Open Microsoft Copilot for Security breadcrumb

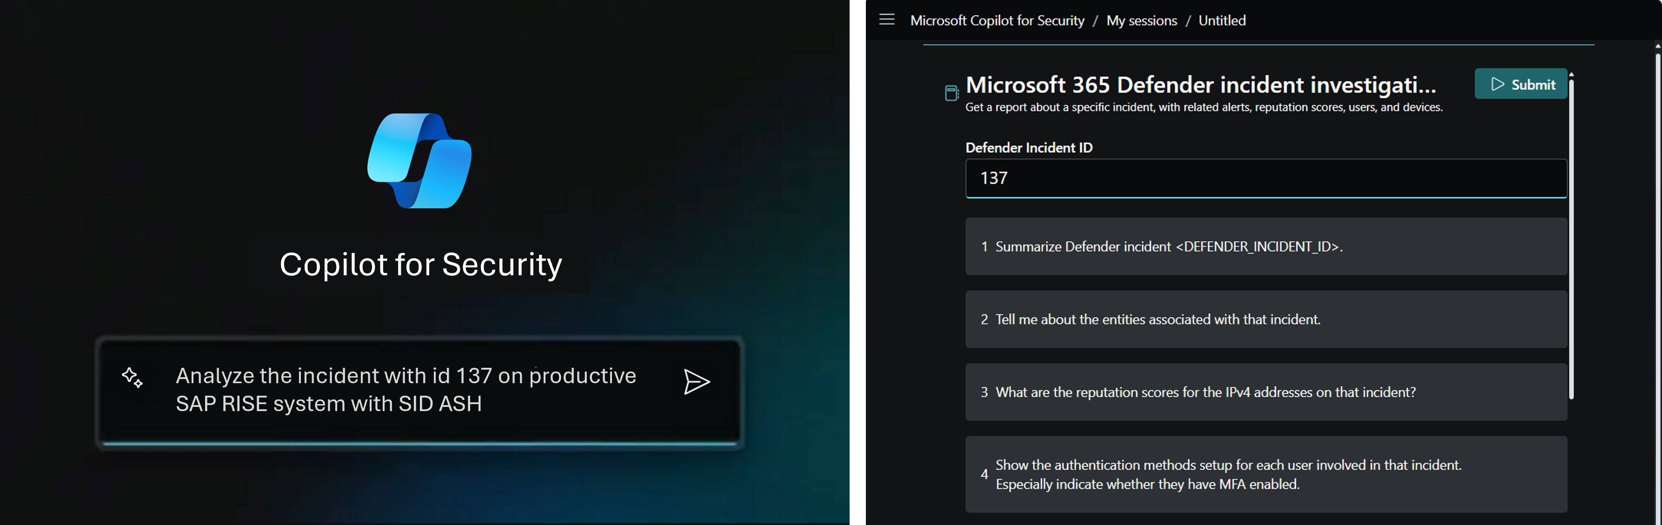pyautogui.click(x=997, y=20)
